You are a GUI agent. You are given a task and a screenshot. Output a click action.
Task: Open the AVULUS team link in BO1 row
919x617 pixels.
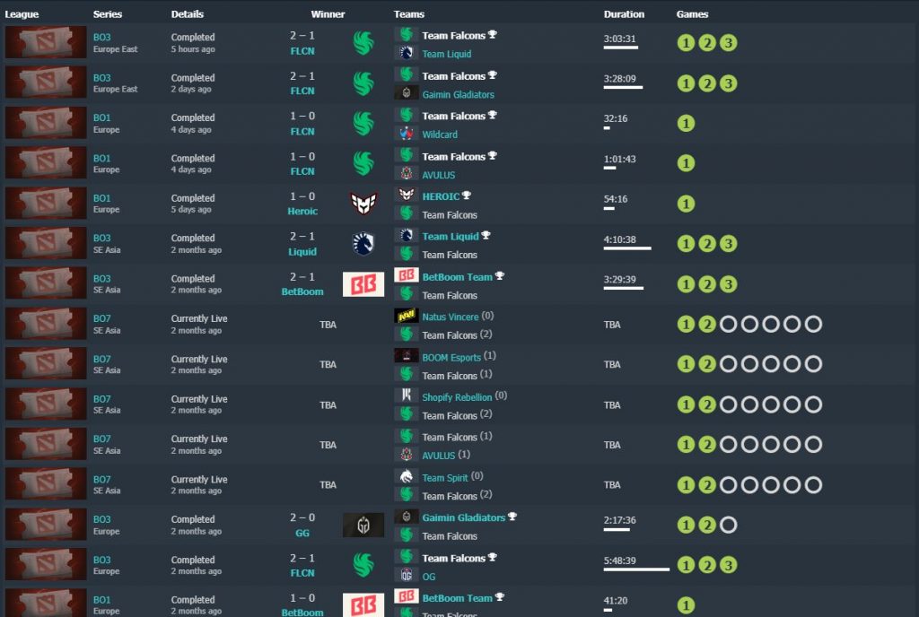coord(439,175)
